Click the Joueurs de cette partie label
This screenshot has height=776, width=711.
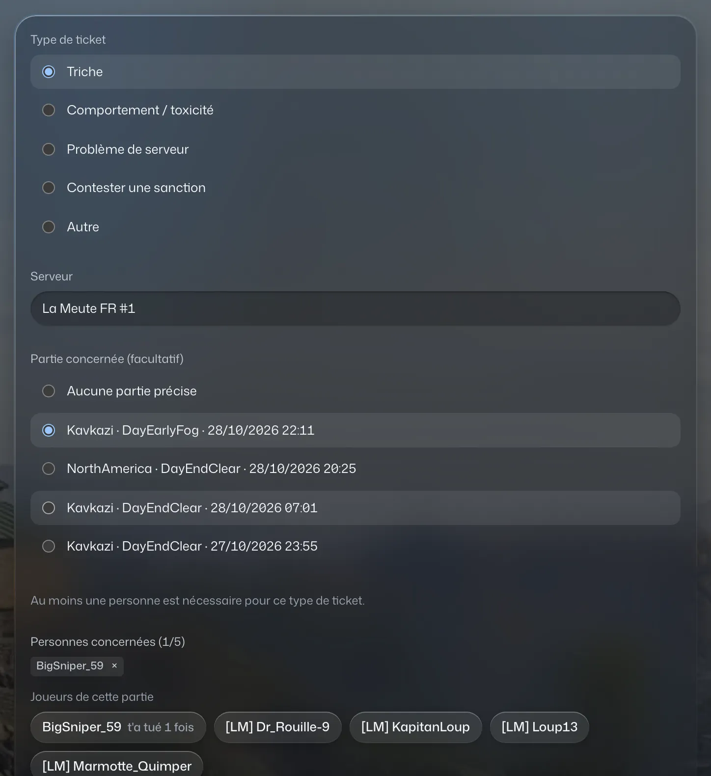coord(92,697)
